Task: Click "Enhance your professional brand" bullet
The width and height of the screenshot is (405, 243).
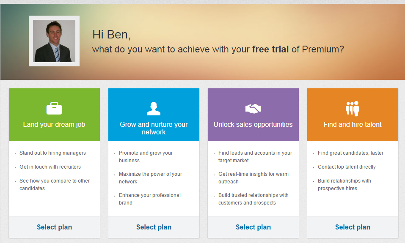Action: [149, 199]
